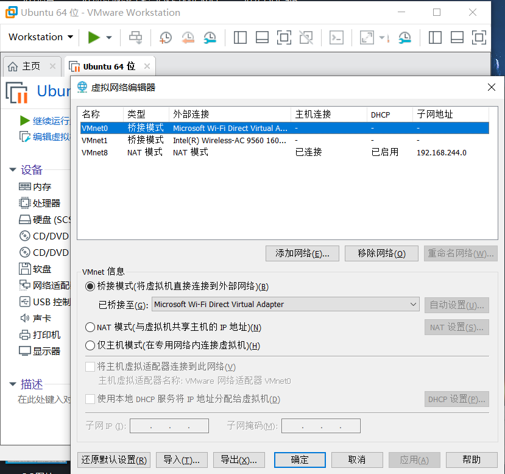Select the 显示器 display device
Screen dimensions: 505x474
click(40, 351)
